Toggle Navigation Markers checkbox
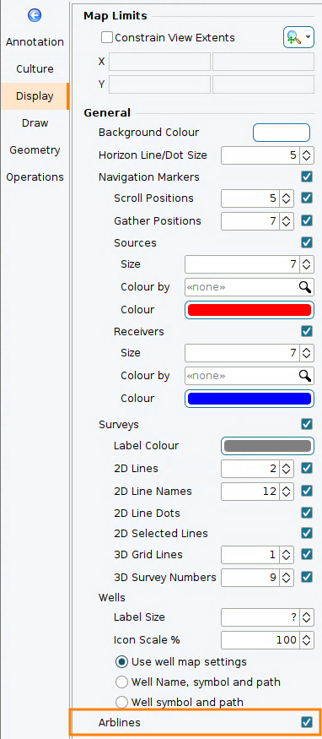The height and width of the screenshot is (739, 322). (x=307, y=177)
